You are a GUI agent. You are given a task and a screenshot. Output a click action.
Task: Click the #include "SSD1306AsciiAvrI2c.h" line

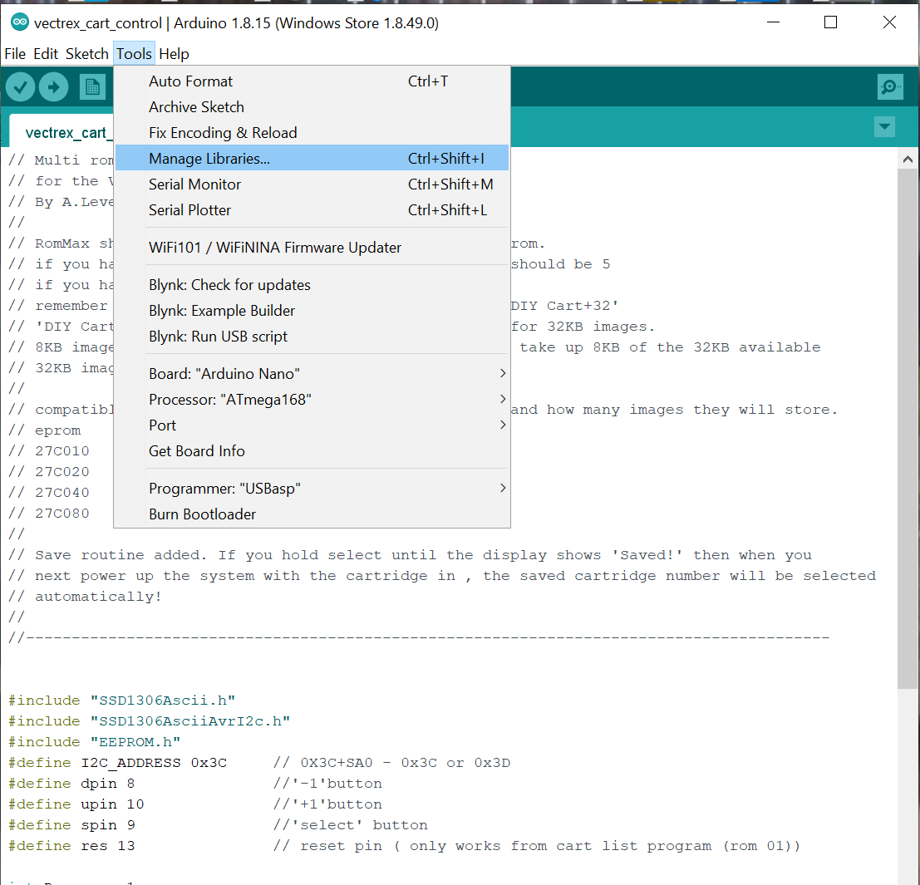tap(149, 721)
